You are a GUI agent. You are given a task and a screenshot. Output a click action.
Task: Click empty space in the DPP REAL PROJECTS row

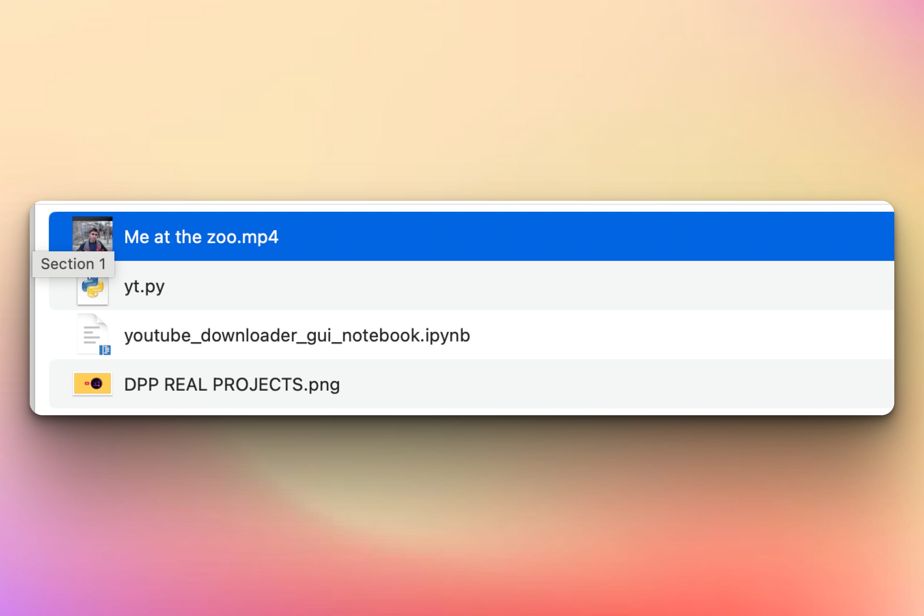click(x=589, y=384)
